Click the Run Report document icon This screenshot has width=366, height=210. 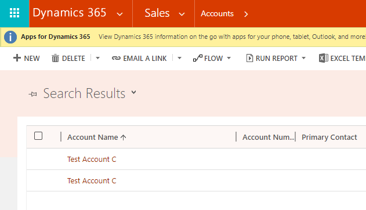[x=249, y=58]
